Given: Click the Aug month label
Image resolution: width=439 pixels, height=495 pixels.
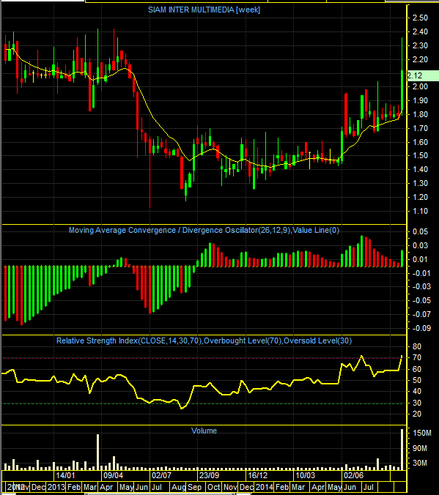Looking at the screenshot, I should click(179, 487).
